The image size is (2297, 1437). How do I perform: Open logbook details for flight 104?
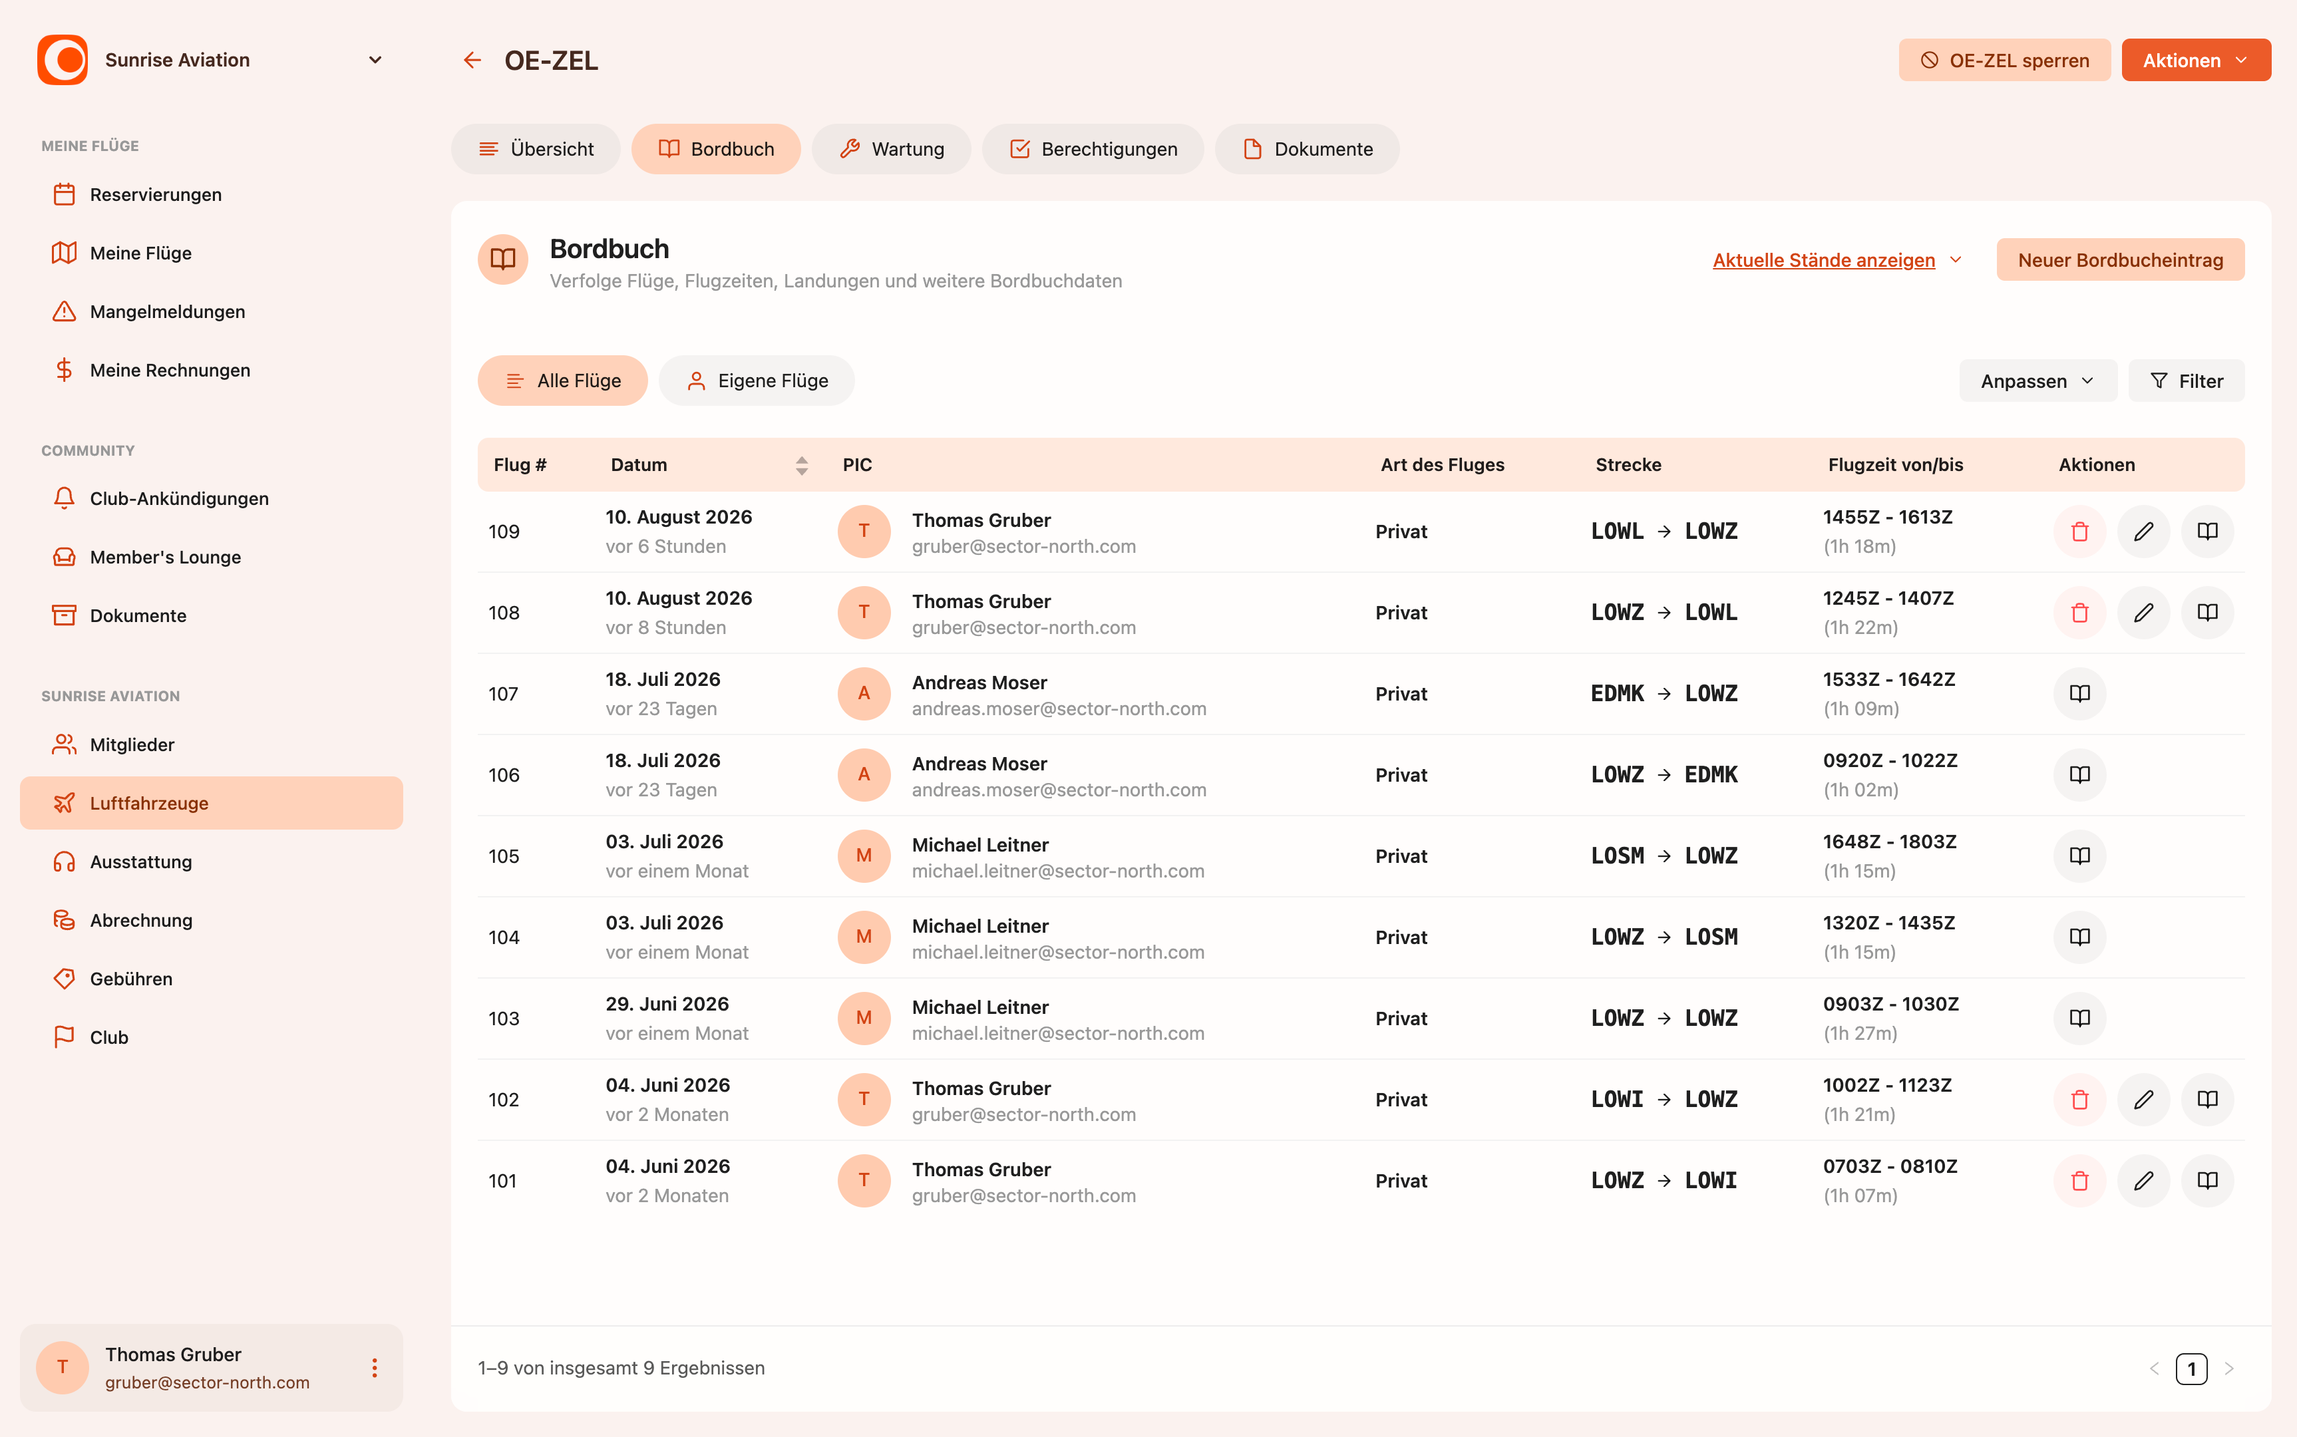(x=2079, y=937)
